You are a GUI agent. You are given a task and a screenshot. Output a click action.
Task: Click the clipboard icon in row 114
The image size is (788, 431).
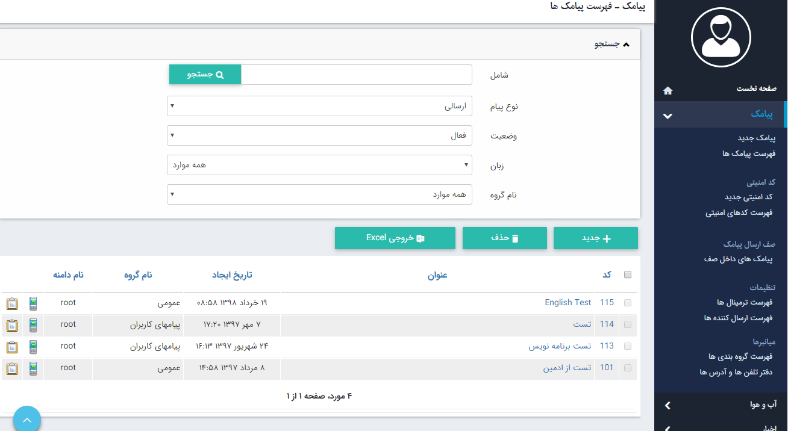[12, 325]
